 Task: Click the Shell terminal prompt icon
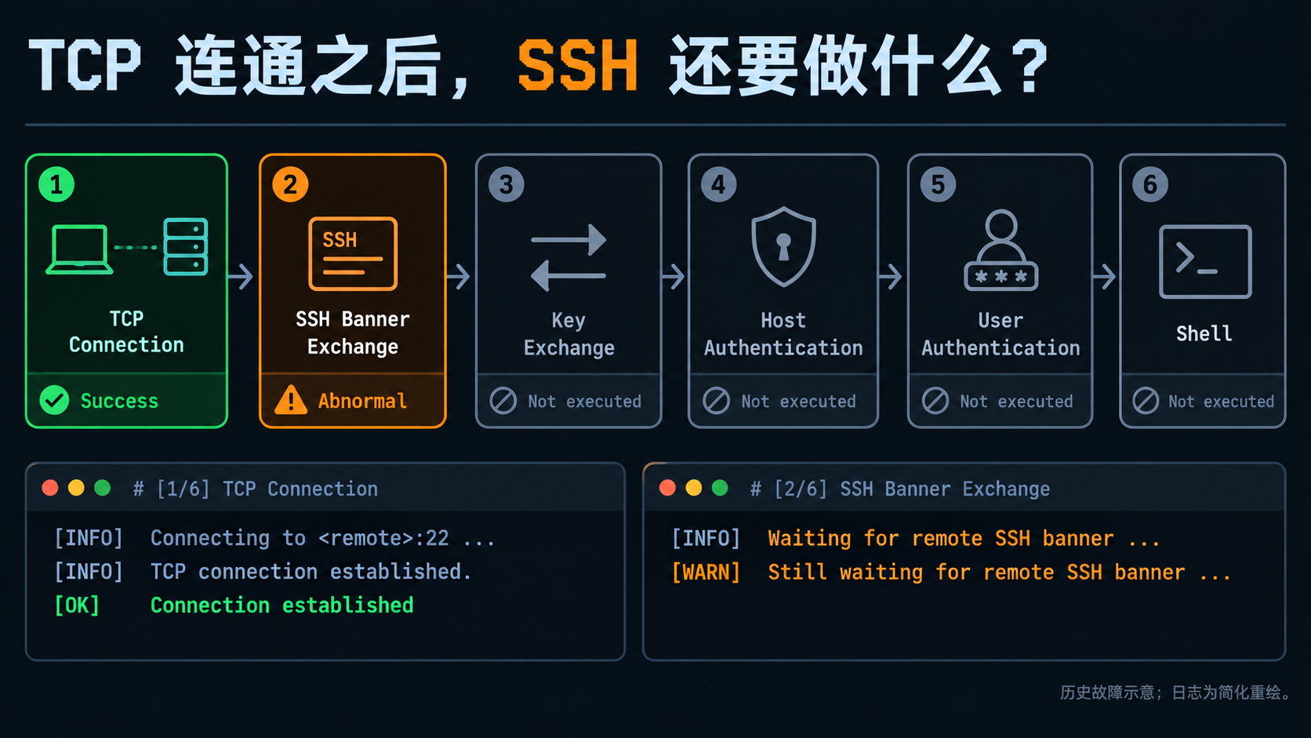pyautogui.click(x=1205, y=262)
